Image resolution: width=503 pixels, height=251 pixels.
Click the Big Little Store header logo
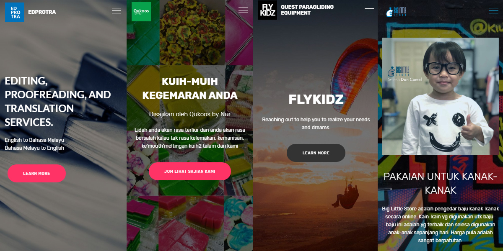pos(396,12)
